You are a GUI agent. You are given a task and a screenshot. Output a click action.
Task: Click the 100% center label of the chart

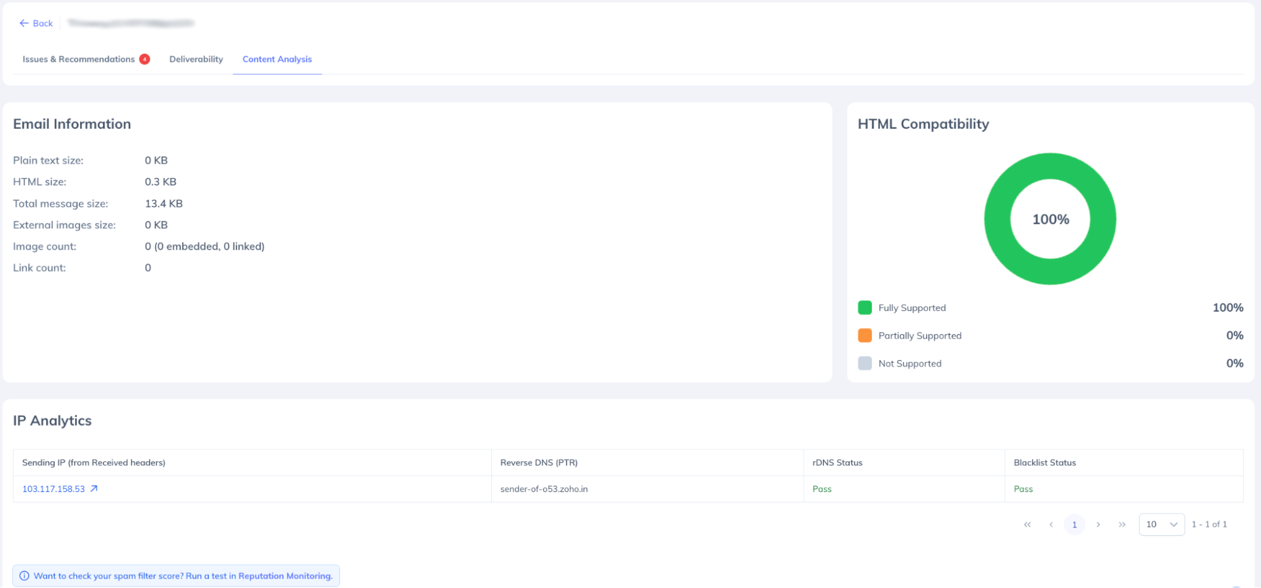(1050, 220)
